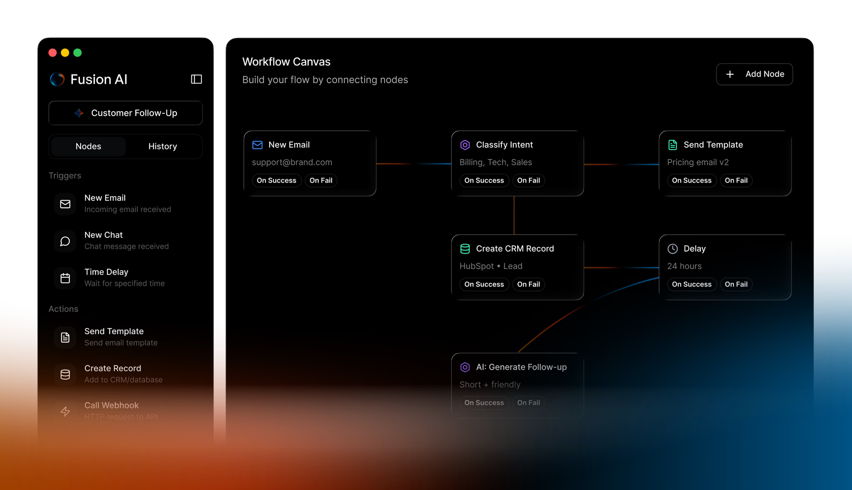Screen dimensions: 852x490
Task: Click the Fusion AI logo orb
Action: tap(57, 79)
